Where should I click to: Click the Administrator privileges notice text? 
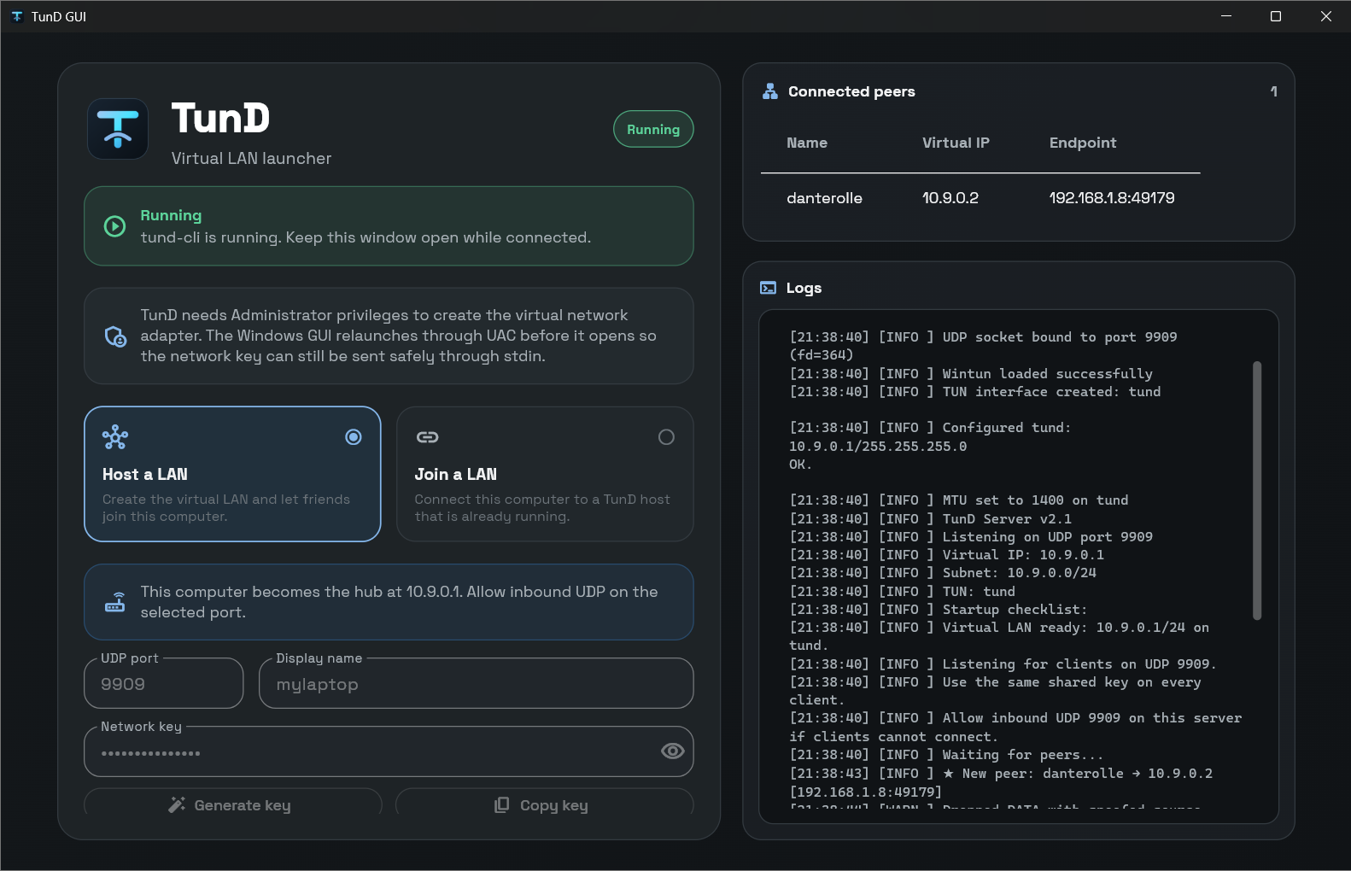point(399,336)
